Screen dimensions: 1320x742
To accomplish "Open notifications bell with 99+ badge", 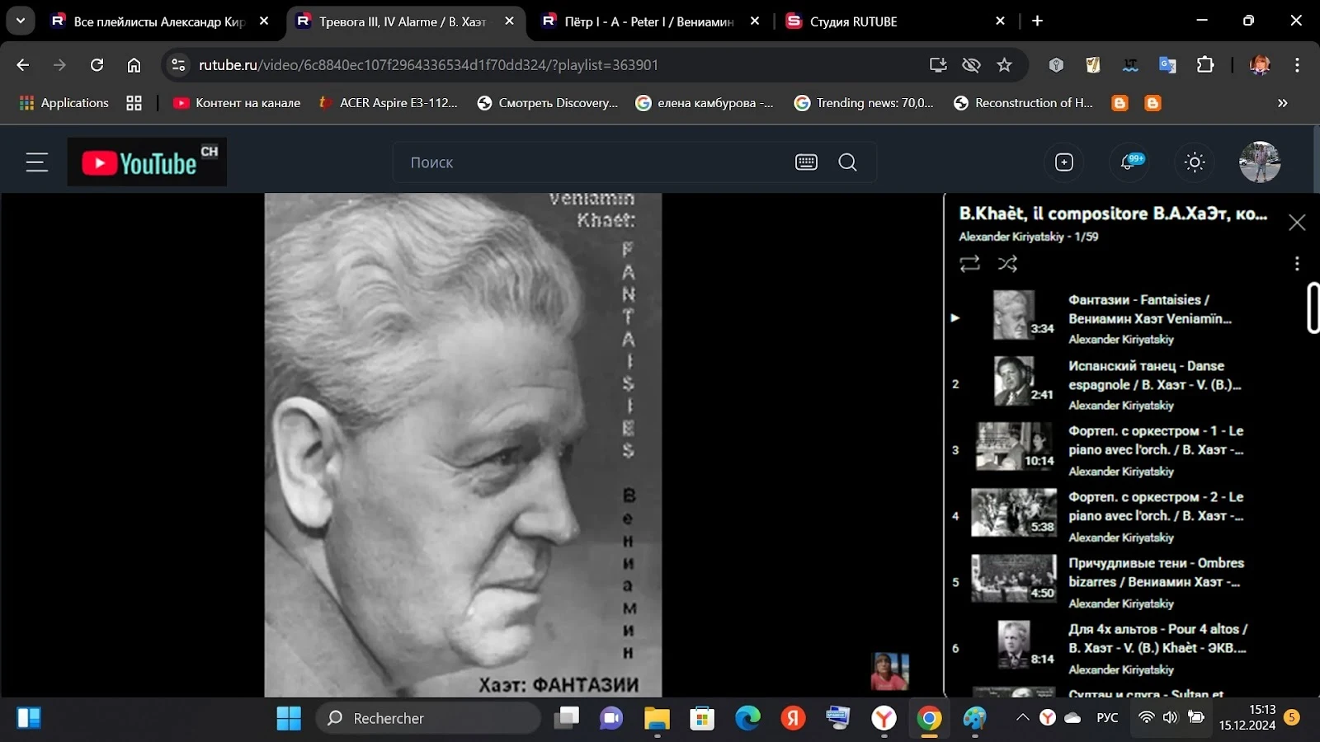I will [1128, 162].
